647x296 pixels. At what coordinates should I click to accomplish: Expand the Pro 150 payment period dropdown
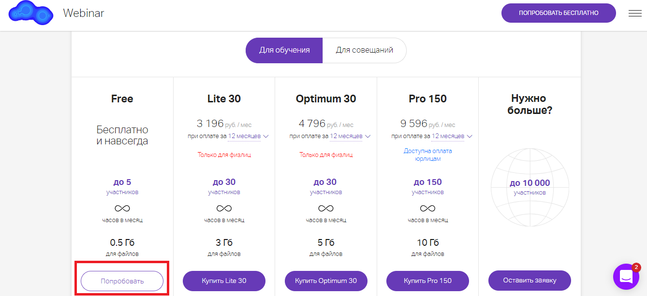coord(452,136)
